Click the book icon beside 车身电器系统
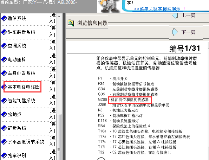The width and height of the screenshot is (209, 160). pos(4,73)
